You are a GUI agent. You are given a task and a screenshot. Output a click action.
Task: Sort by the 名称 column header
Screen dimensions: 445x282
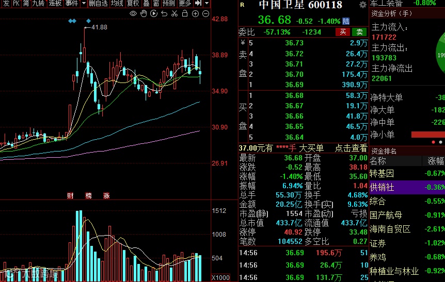pos(378,161)
